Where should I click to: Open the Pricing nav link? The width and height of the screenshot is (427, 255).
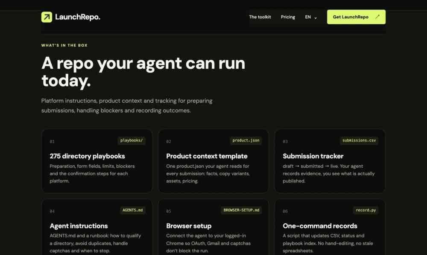[288, 17]
